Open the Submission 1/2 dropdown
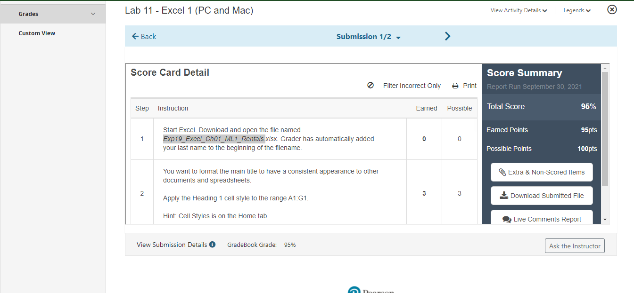634x293 pixels. 368,36
